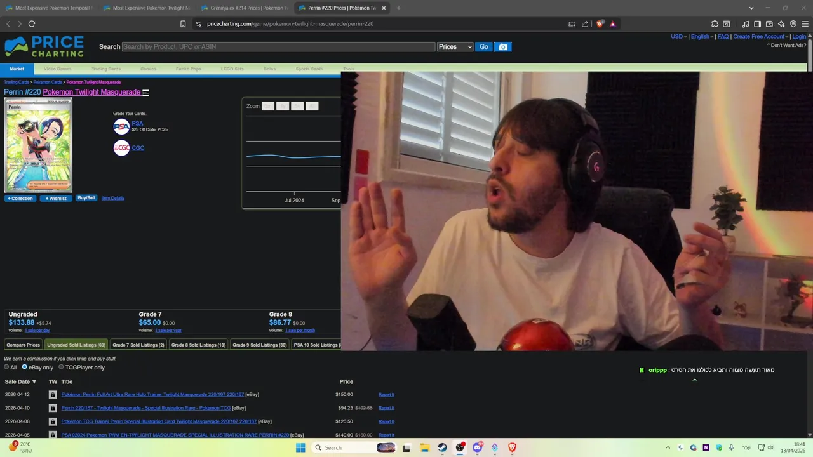Open Steam from taskbar
813x457 pixels.
442,447
